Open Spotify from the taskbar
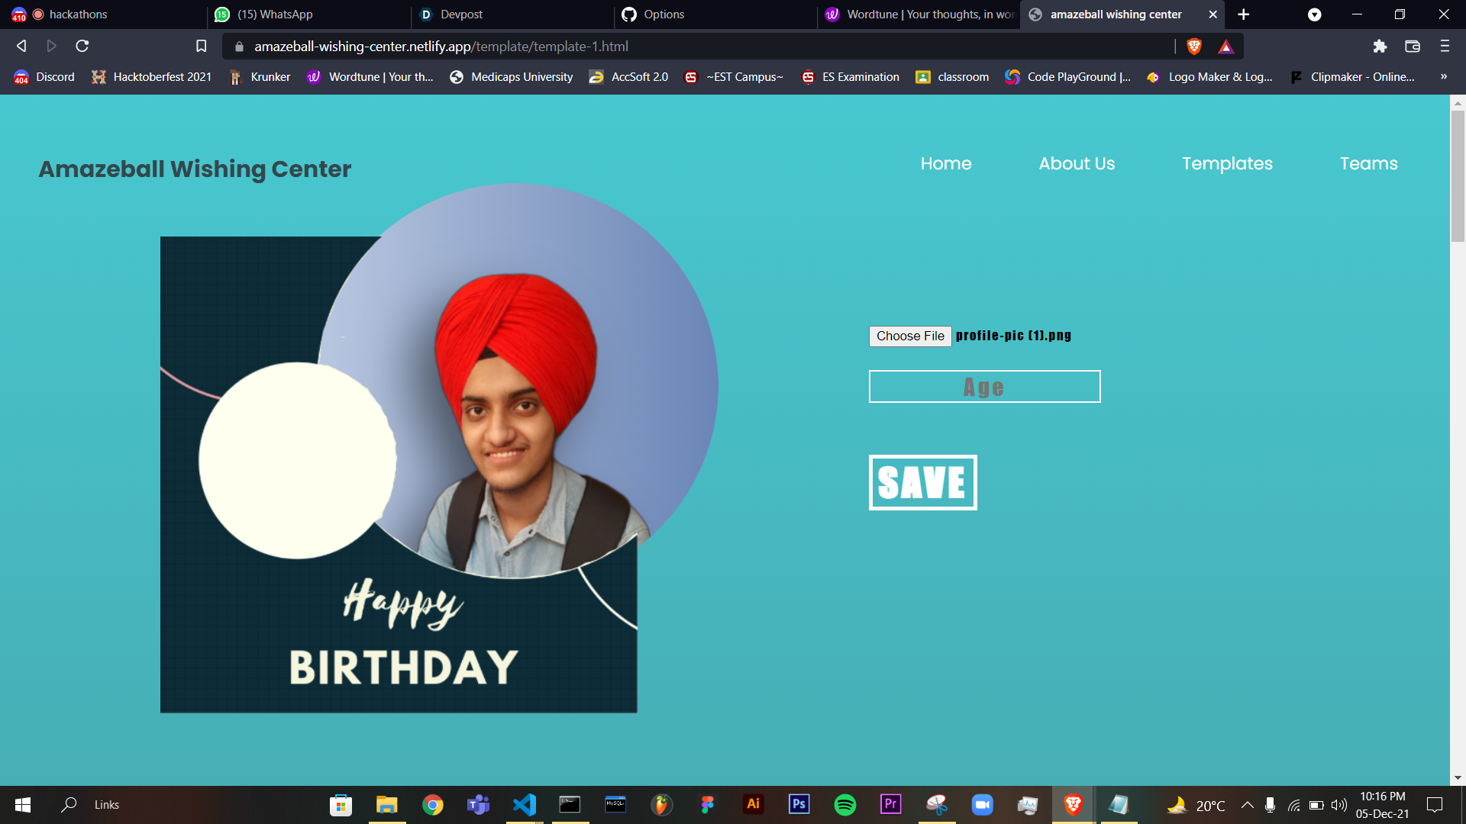1466x824 pixels. point(844,804)
